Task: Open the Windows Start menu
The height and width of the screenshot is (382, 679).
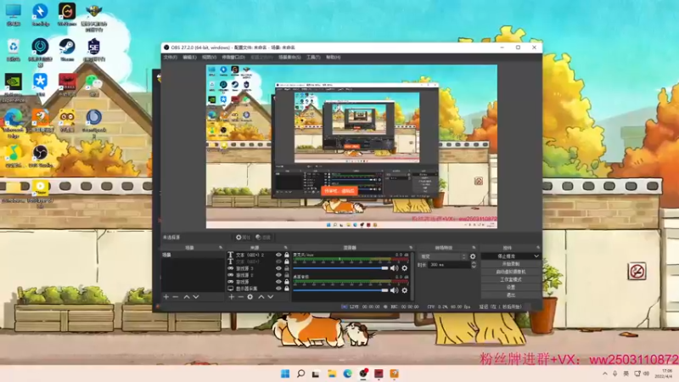Action: tap(285, 374)
